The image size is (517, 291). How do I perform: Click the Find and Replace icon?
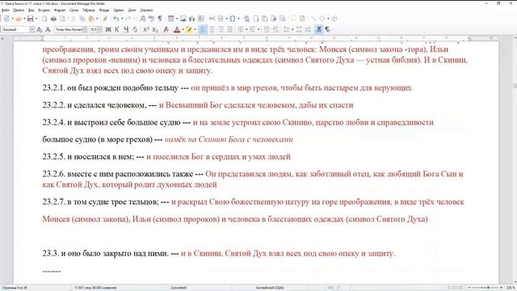coord(142,19)
